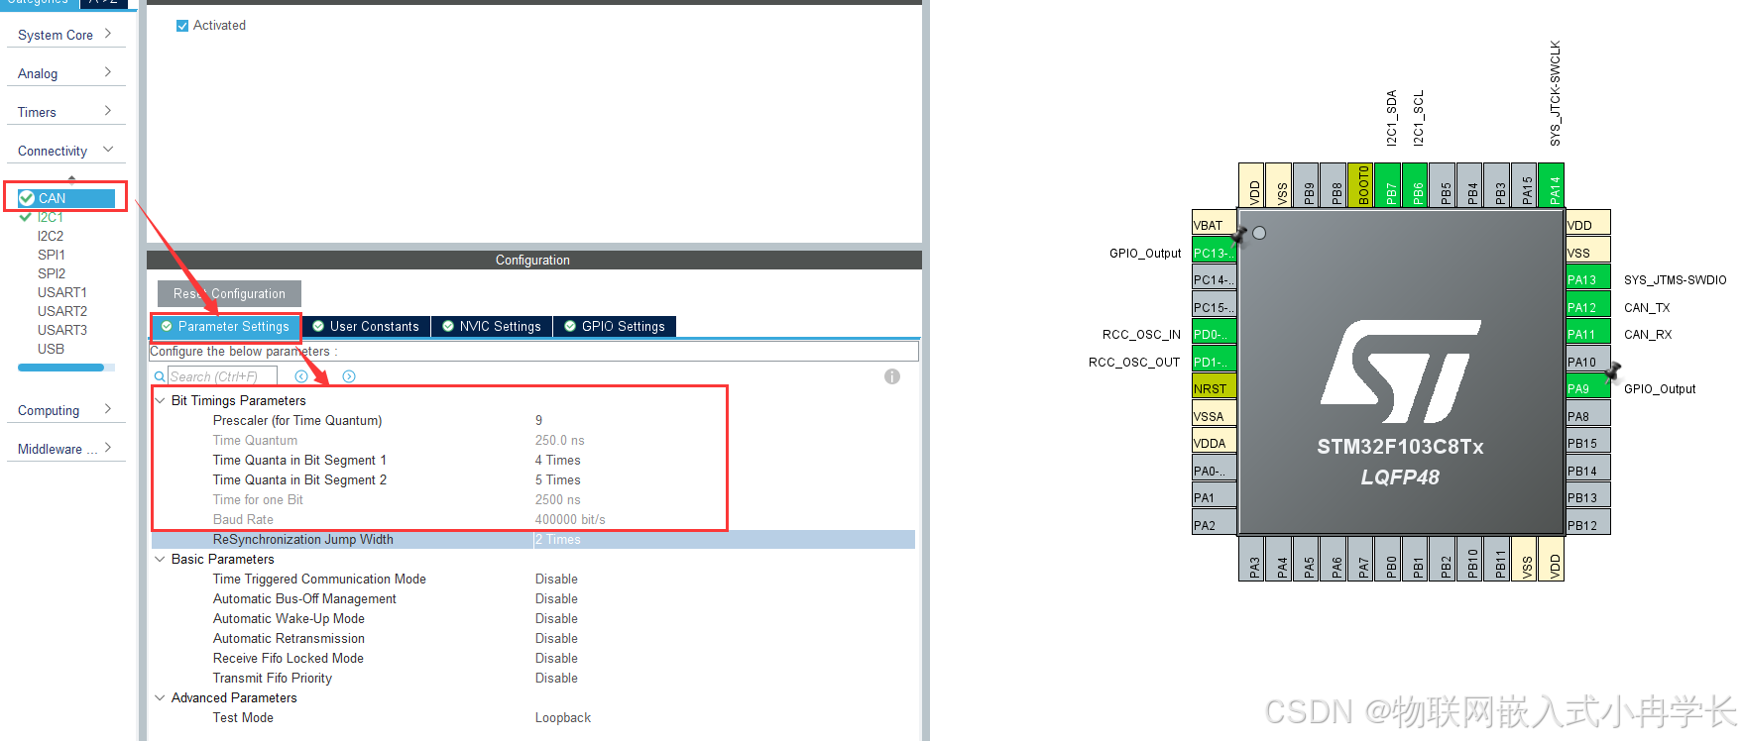Select USART1 peripheral
Screen dimensions: 1742x741
pos(62,292)
